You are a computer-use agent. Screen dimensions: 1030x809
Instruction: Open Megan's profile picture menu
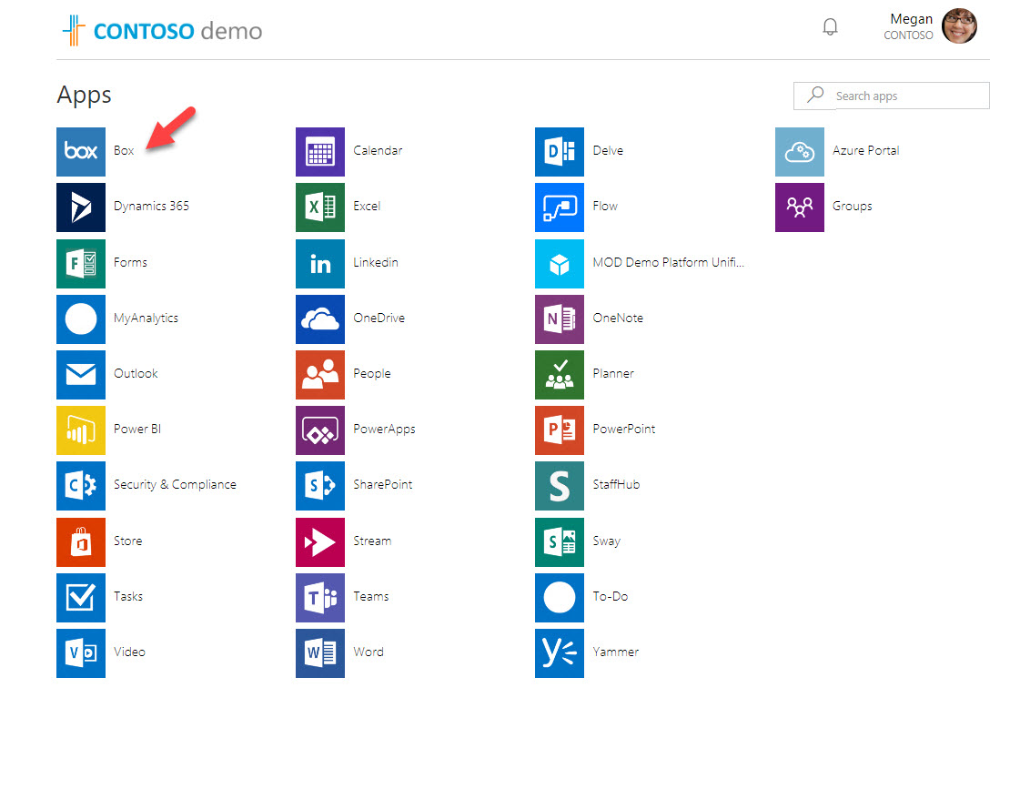(959, 26)
